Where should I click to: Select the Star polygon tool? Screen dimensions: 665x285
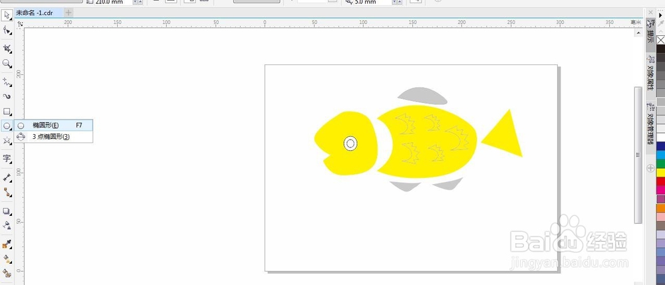click(x=7, y=140)
